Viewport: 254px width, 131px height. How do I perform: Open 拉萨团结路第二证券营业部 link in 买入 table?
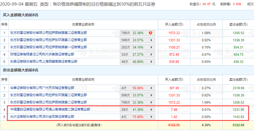pos(49,33)
